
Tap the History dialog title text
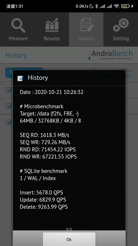pos(38,78)
